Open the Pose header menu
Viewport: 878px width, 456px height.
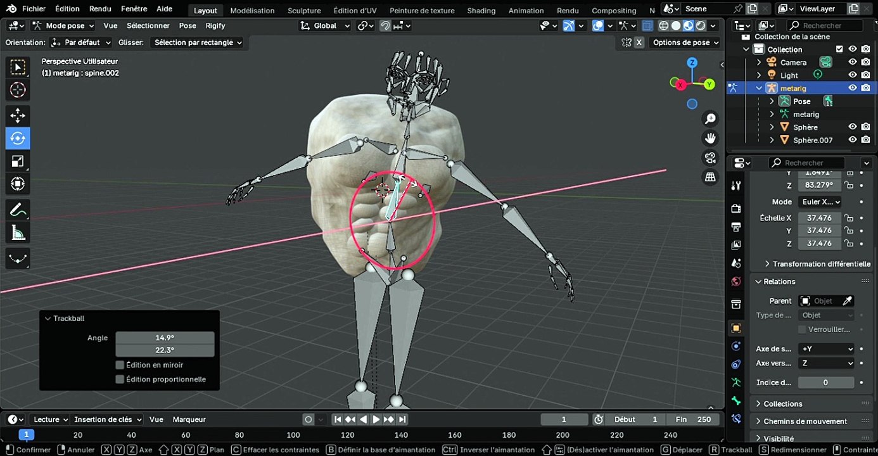[x=188, y=26]
